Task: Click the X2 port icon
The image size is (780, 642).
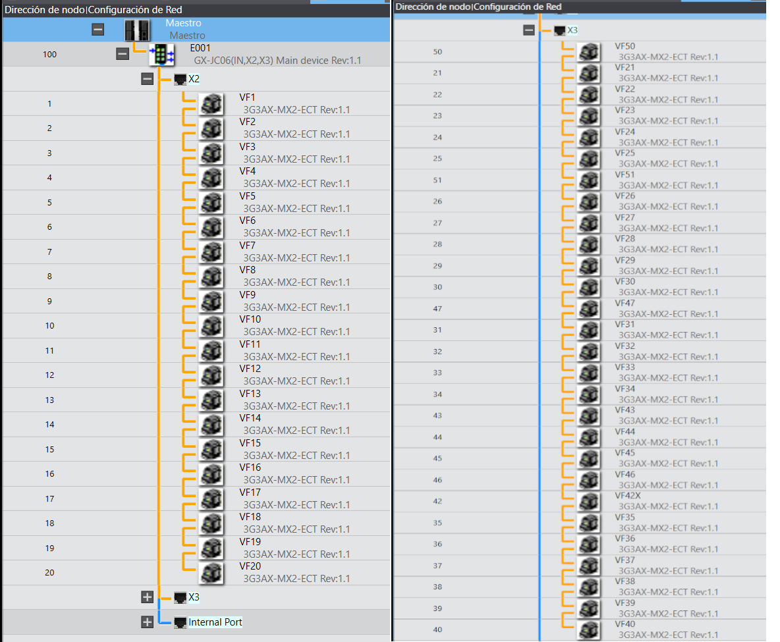Action: 180,78
